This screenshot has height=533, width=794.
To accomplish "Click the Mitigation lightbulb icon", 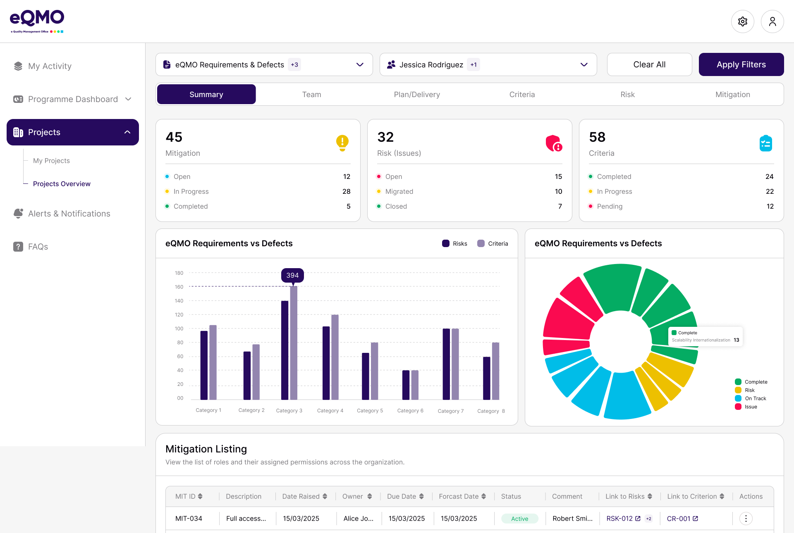I will (x=342, y=143).
